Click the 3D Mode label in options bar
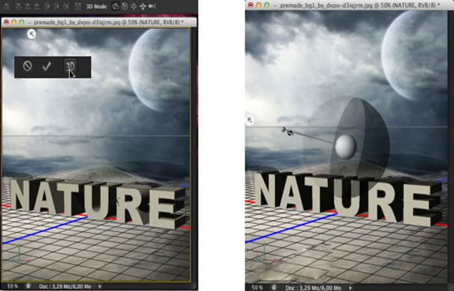454x291 pixels. pyautogui.click(x=97, y=6)
